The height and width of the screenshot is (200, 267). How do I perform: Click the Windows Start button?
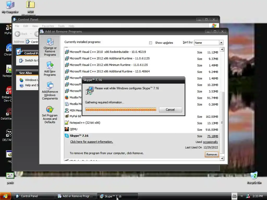tap(6, 196)
